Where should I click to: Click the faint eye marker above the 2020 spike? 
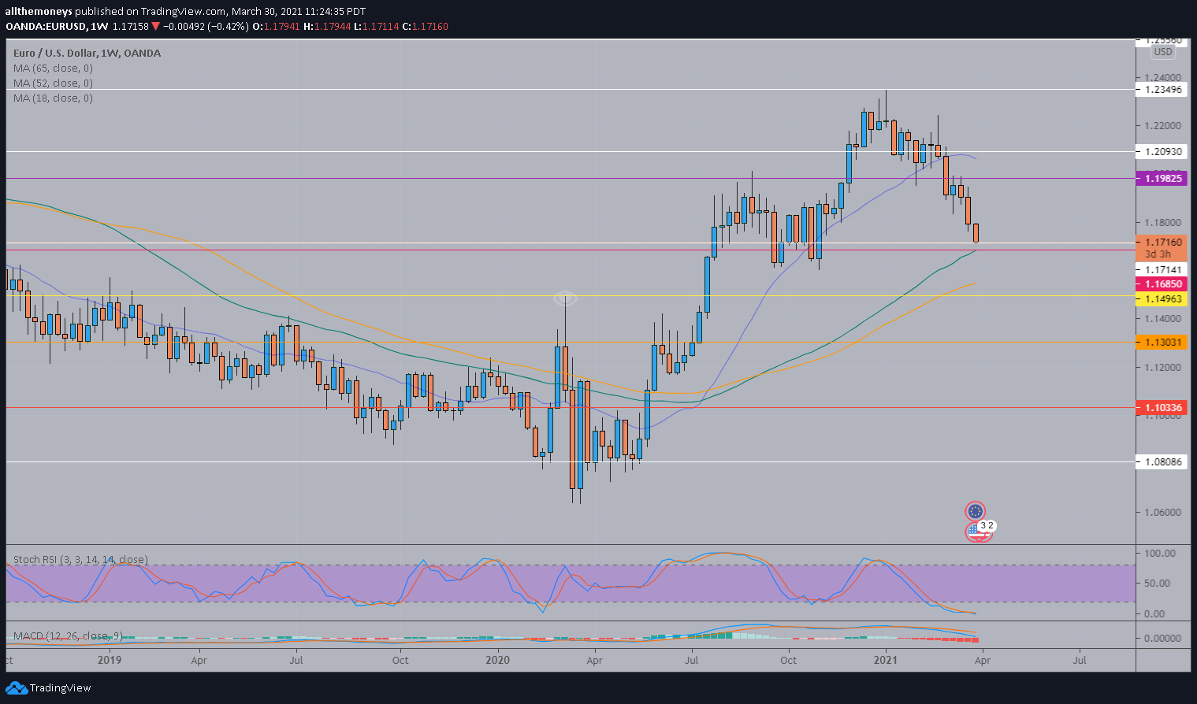click(x=565, y=298)
